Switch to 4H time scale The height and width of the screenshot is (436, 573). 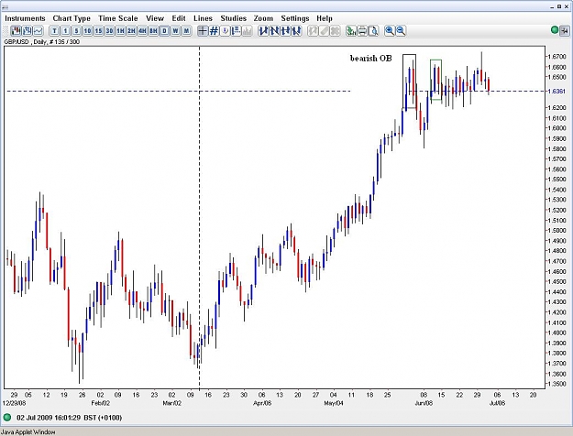(142, 31)
